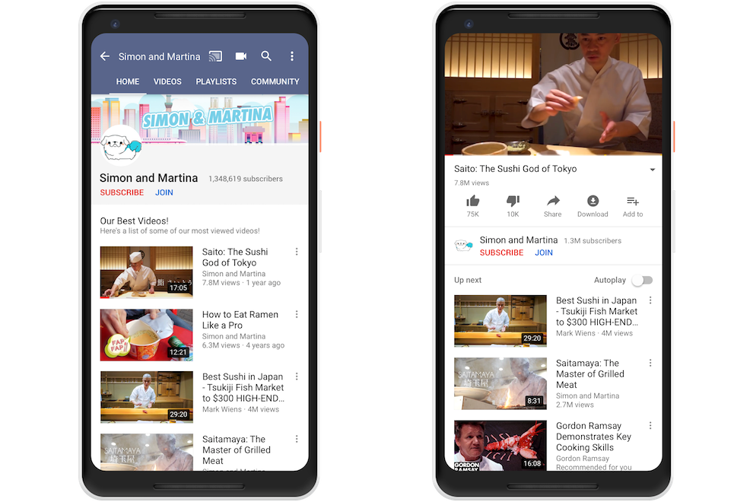This screenshot has width=753, height=502.
Task: Open Saito Sushi God thumbnail 17:05
Action: click(147, 272)
